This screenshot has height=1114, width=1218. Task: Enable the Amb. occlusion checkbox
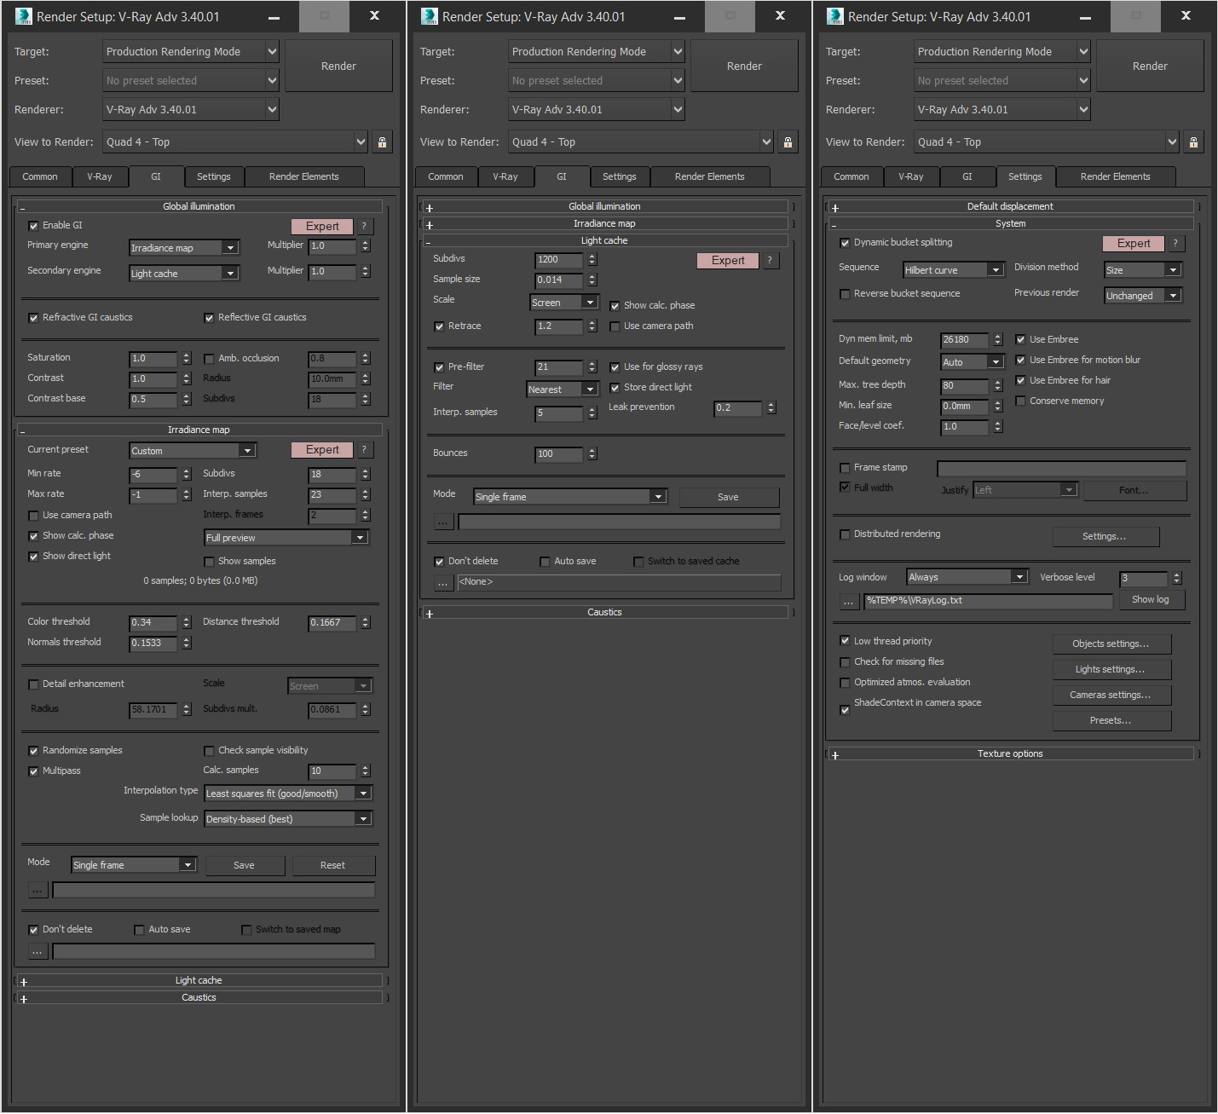click(x=209, y=359)
